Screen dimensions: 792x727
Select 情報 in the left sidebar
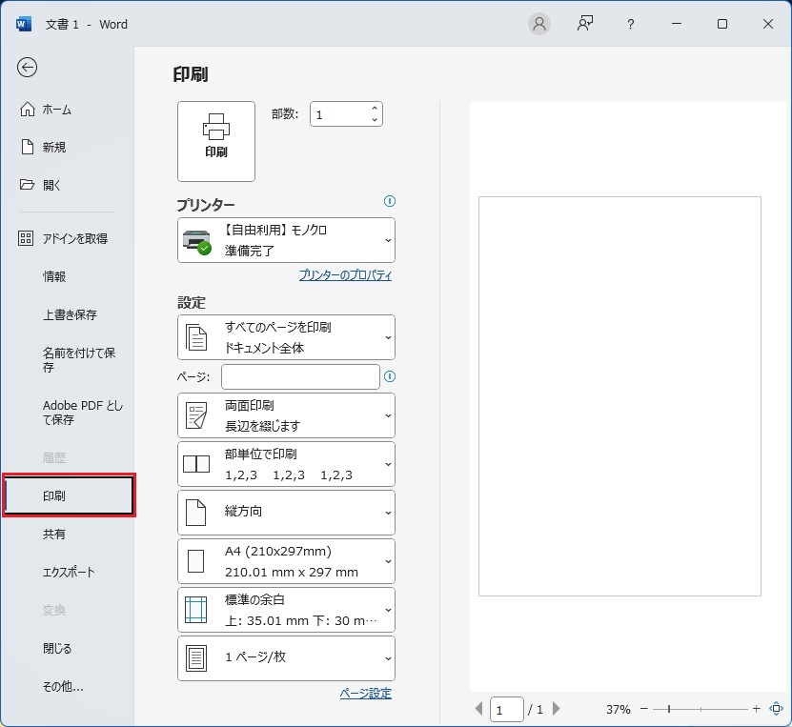54,276
